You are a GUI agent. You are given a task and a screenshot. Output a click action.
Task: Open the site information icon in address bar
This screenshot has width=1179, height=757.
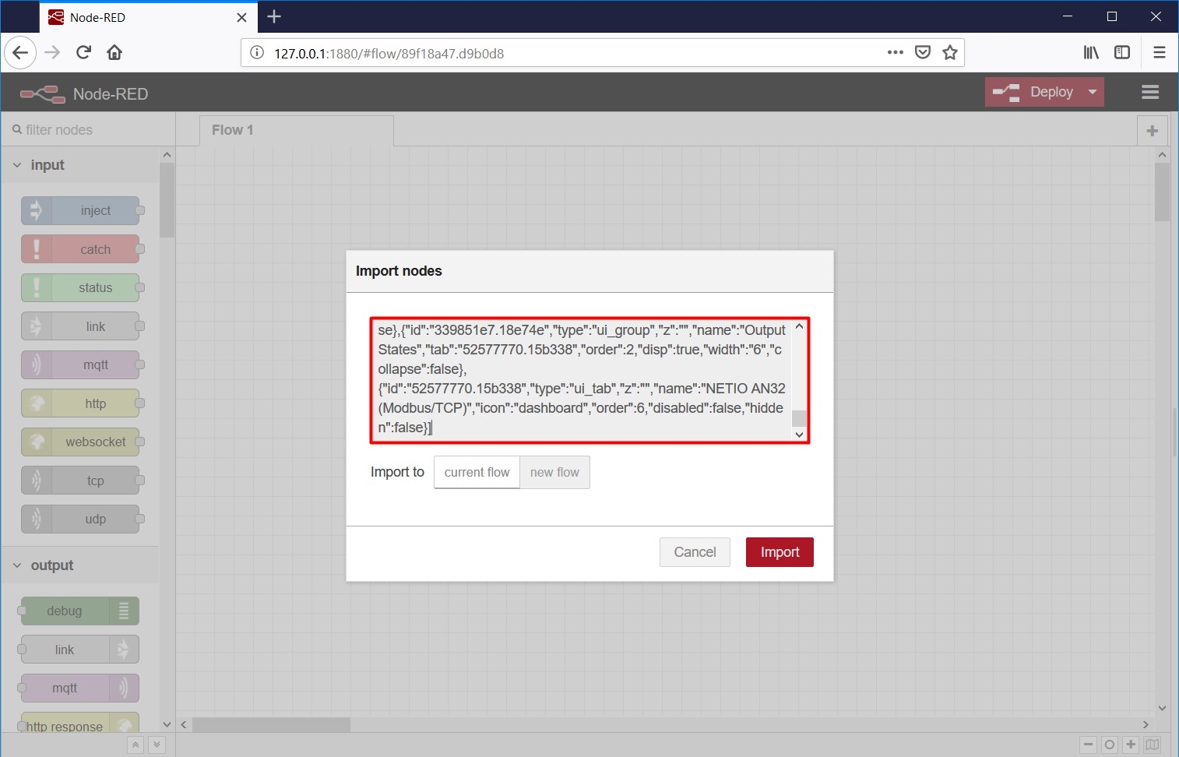(x=256, y=53)
